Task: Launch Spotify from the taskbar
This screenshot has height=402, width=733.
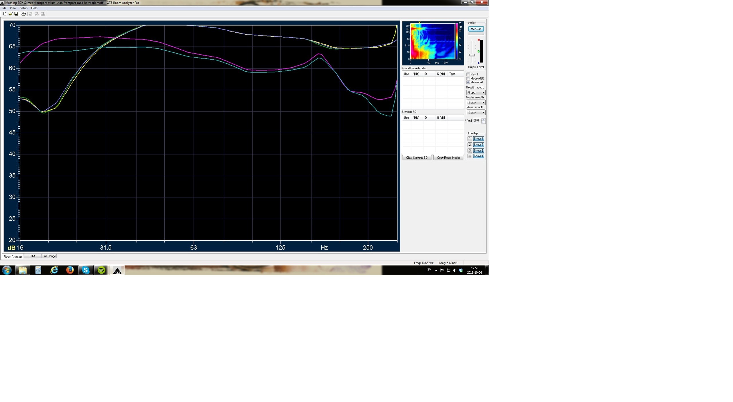Action: (x=101, y=270)
